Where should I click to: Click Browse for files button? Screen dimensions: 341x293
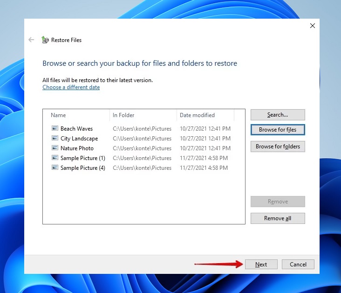[x=278, y=130]
